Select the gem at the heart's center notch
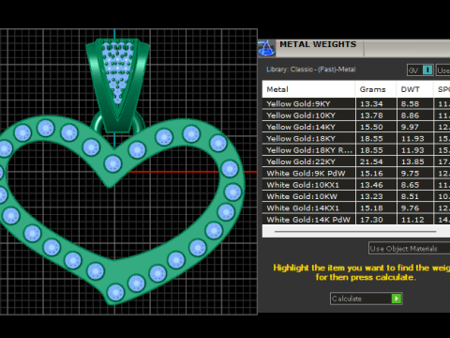Viewport: 450px width, 338px height. pos(112,163)
